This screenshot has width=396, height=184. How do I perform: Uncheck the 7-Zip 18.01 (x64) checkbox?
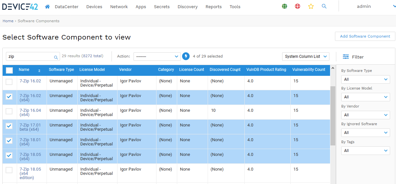[x=9, y=141]
